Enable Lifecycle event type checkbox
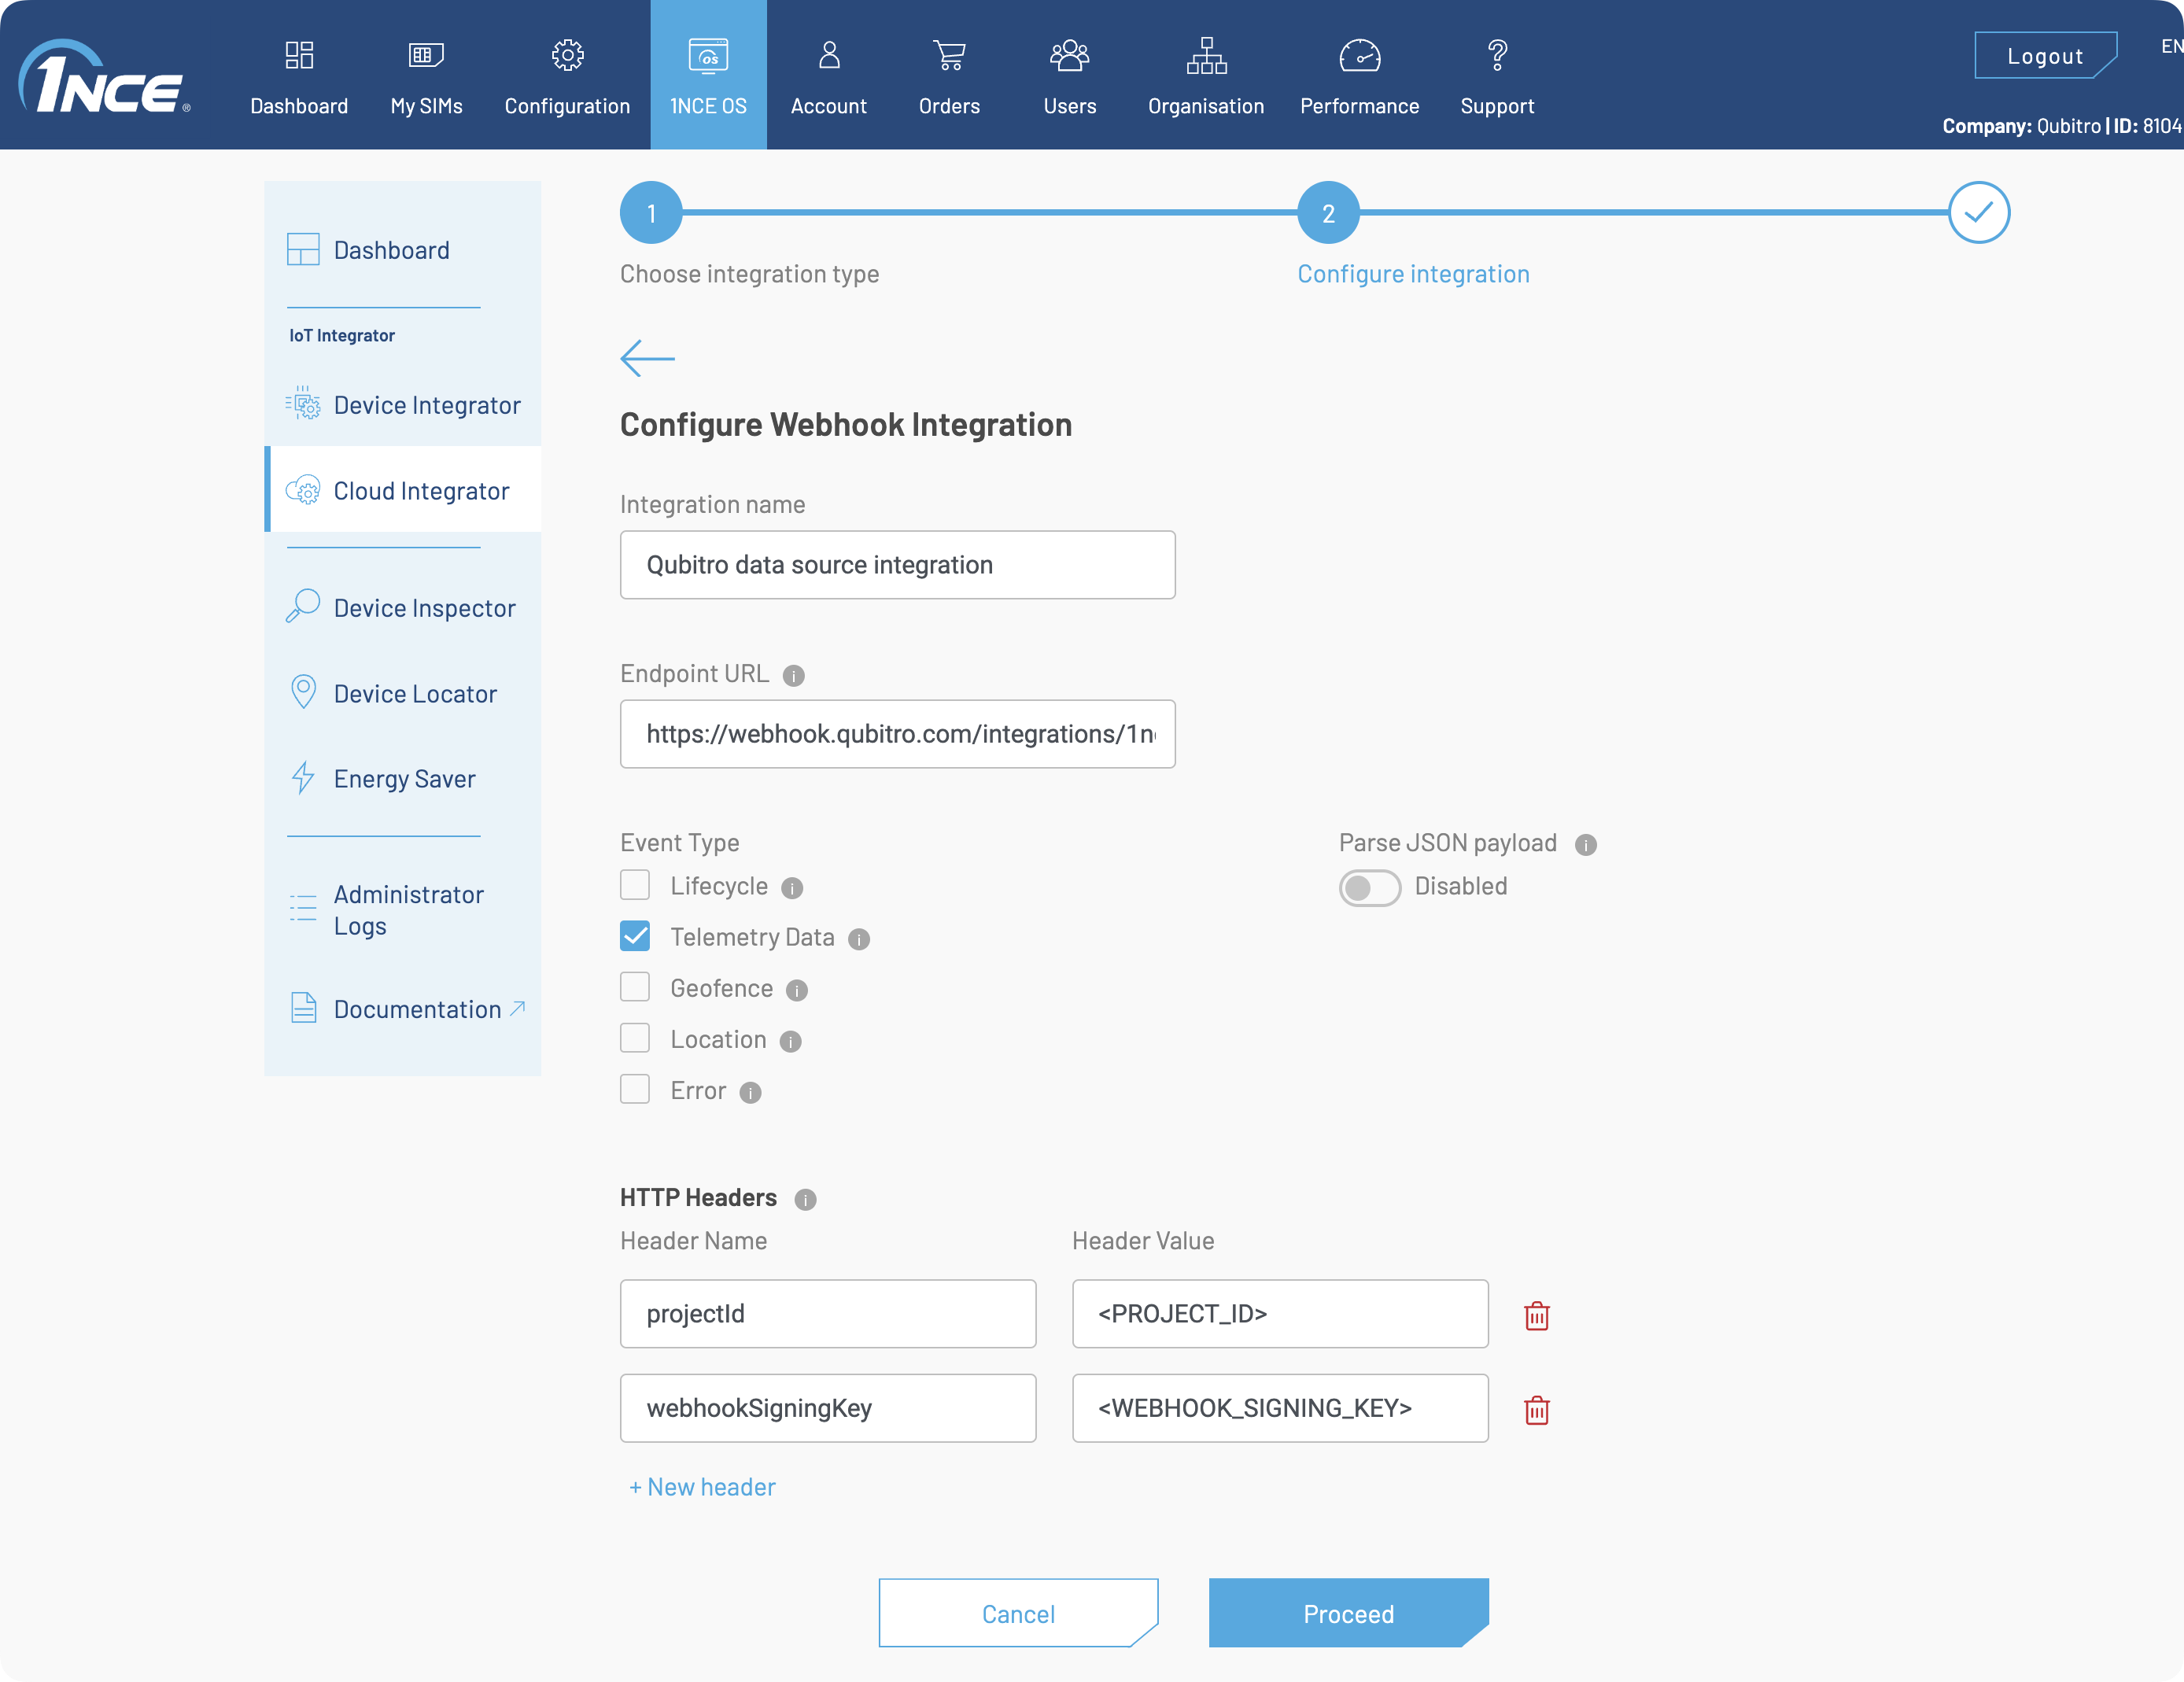Viewport: 2184px width, 1682px height. pyautogui.click(x=636, y=885)
